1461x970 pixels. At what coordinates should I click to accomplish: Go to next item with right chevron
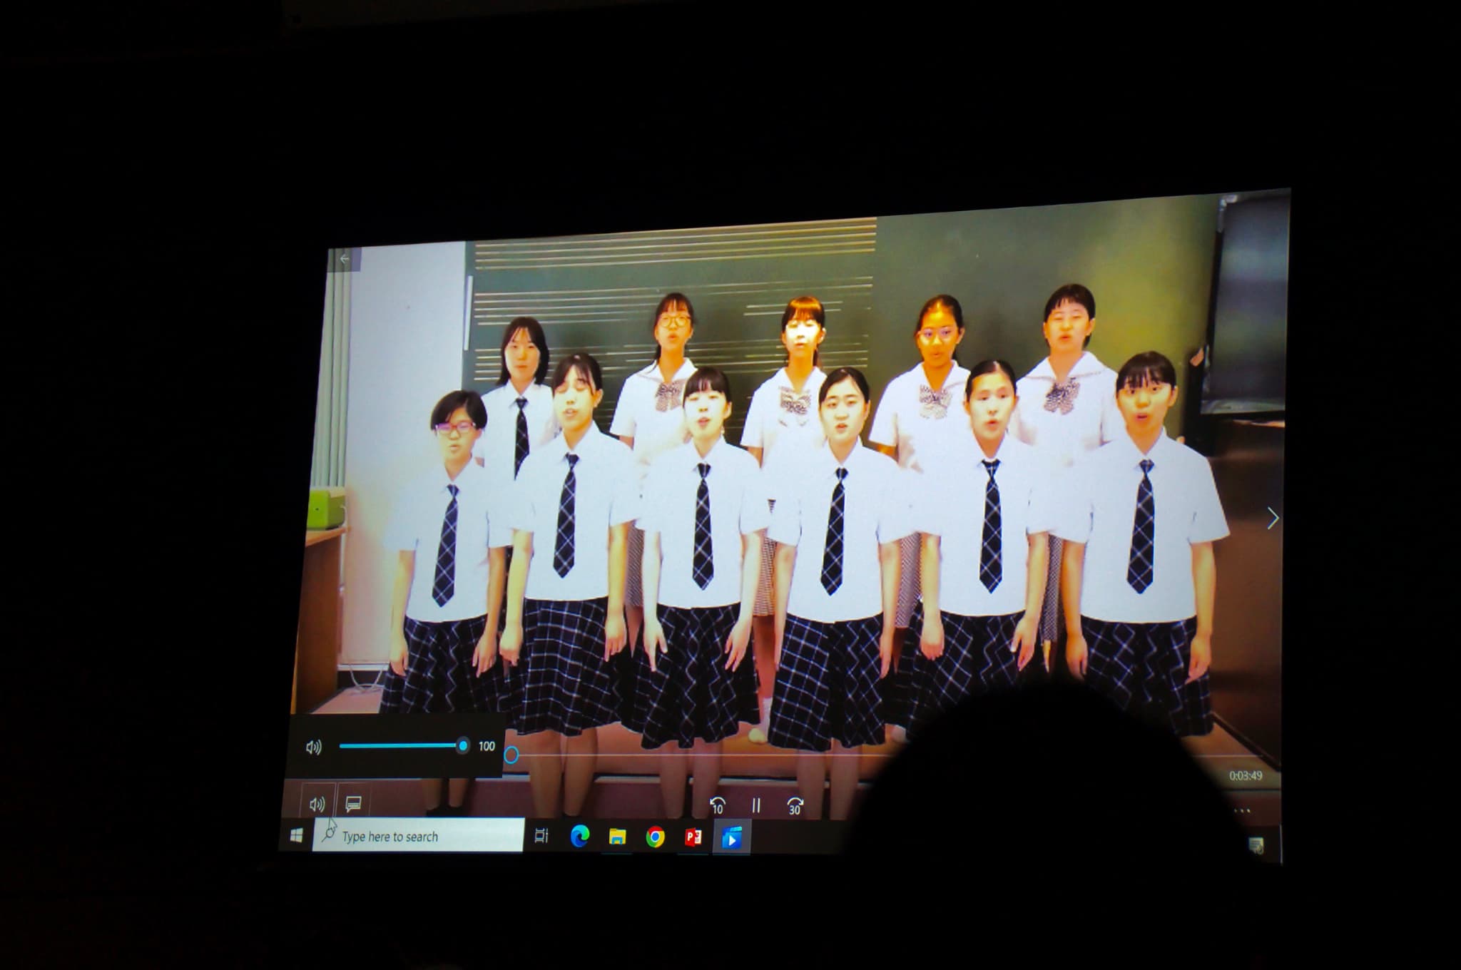tap(1272, 519)
